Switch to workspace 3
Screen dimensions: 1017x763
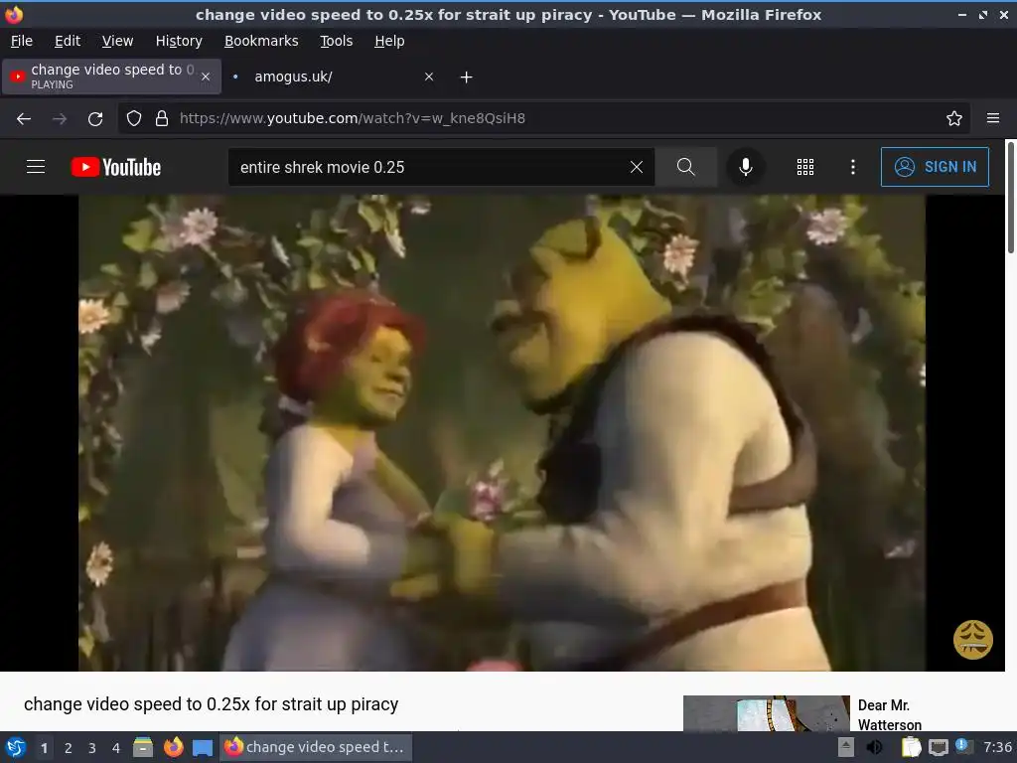tap(92, 748)
